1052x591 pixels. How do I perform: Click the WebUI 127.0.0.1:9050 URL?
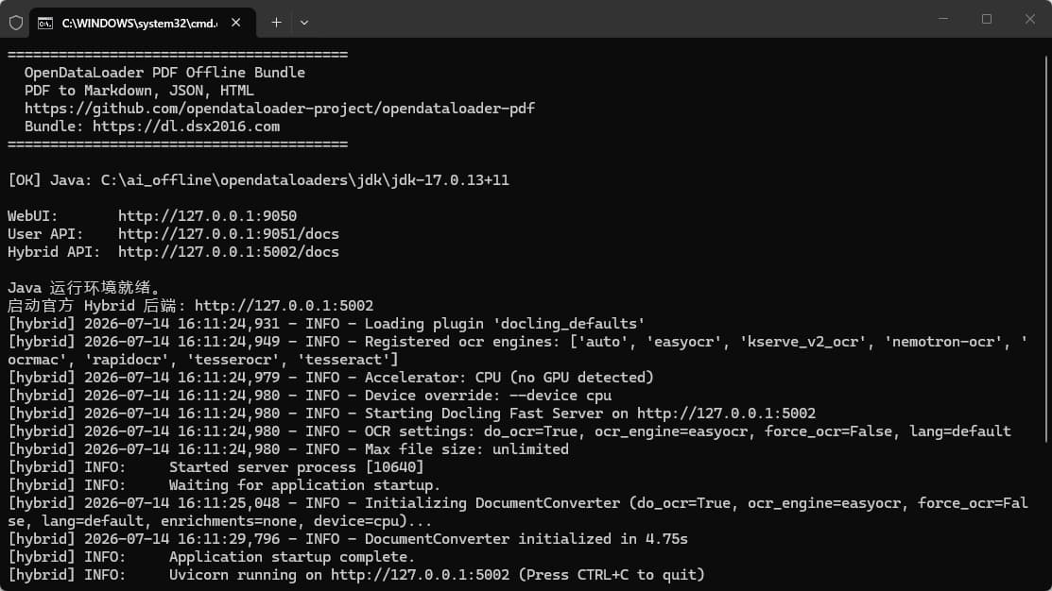pos(207,216)
